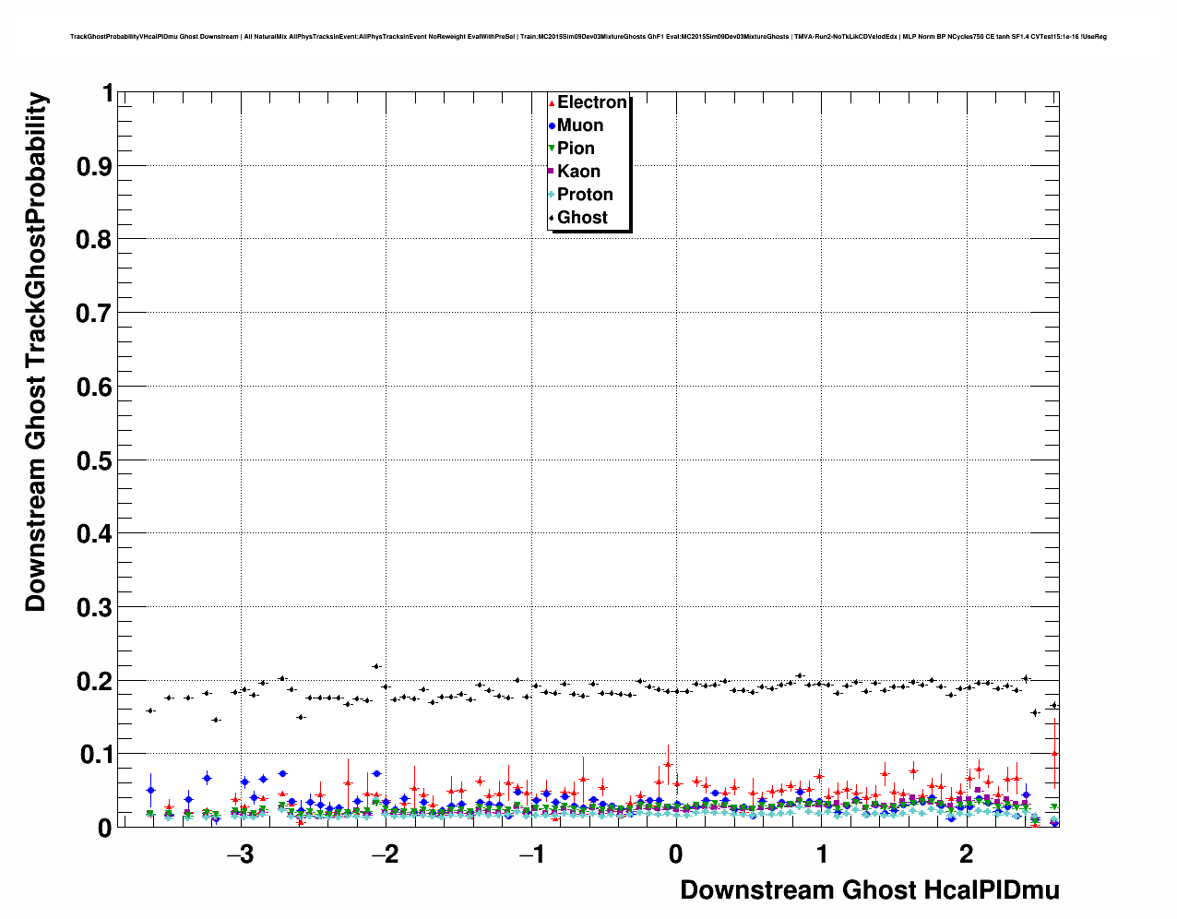1177x919 pixels.
Task: Click the y-axis title Downstream Ghost TrackGhostProbability
Action: pyautogui.click(x=35, y=352)
